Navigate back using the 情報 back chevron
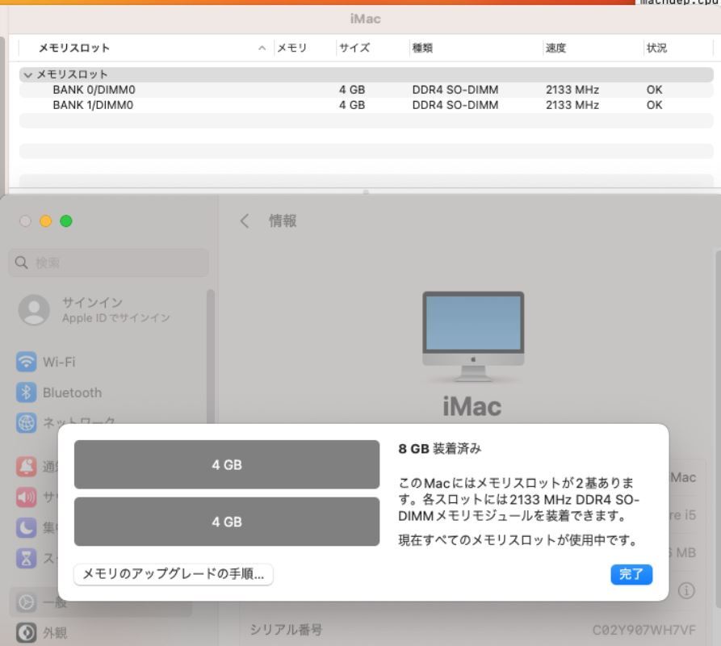This screenshot has height=646, width=721. pyautogui.click(x=245, y=220)
